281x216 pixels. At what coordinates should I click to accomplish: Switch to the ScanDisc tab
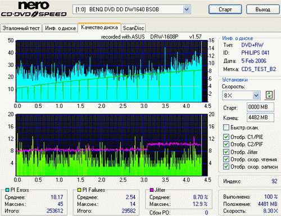pos(133,28)
